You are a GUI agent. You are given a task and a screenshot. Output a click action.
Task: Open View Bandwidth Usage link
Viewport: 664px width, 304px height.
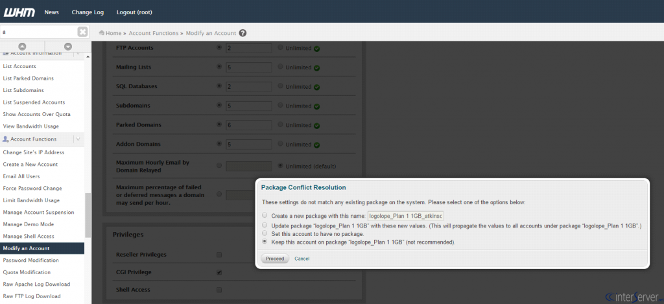coord(31,126)
